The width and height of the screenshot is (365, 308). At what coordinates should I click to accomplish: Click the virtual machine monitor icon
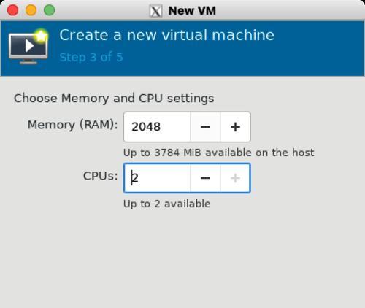28,47
